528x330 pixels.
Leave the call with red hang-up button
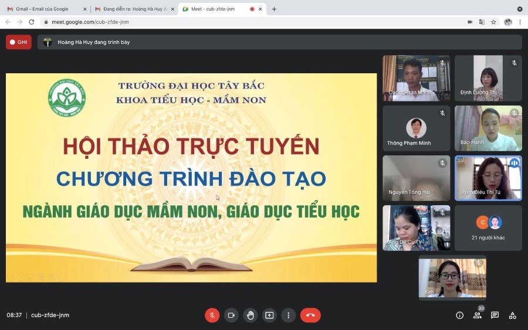pos(310,315)
